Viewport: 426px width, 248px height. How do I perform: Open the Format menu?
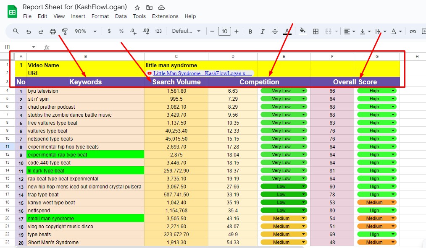[100, 16]
